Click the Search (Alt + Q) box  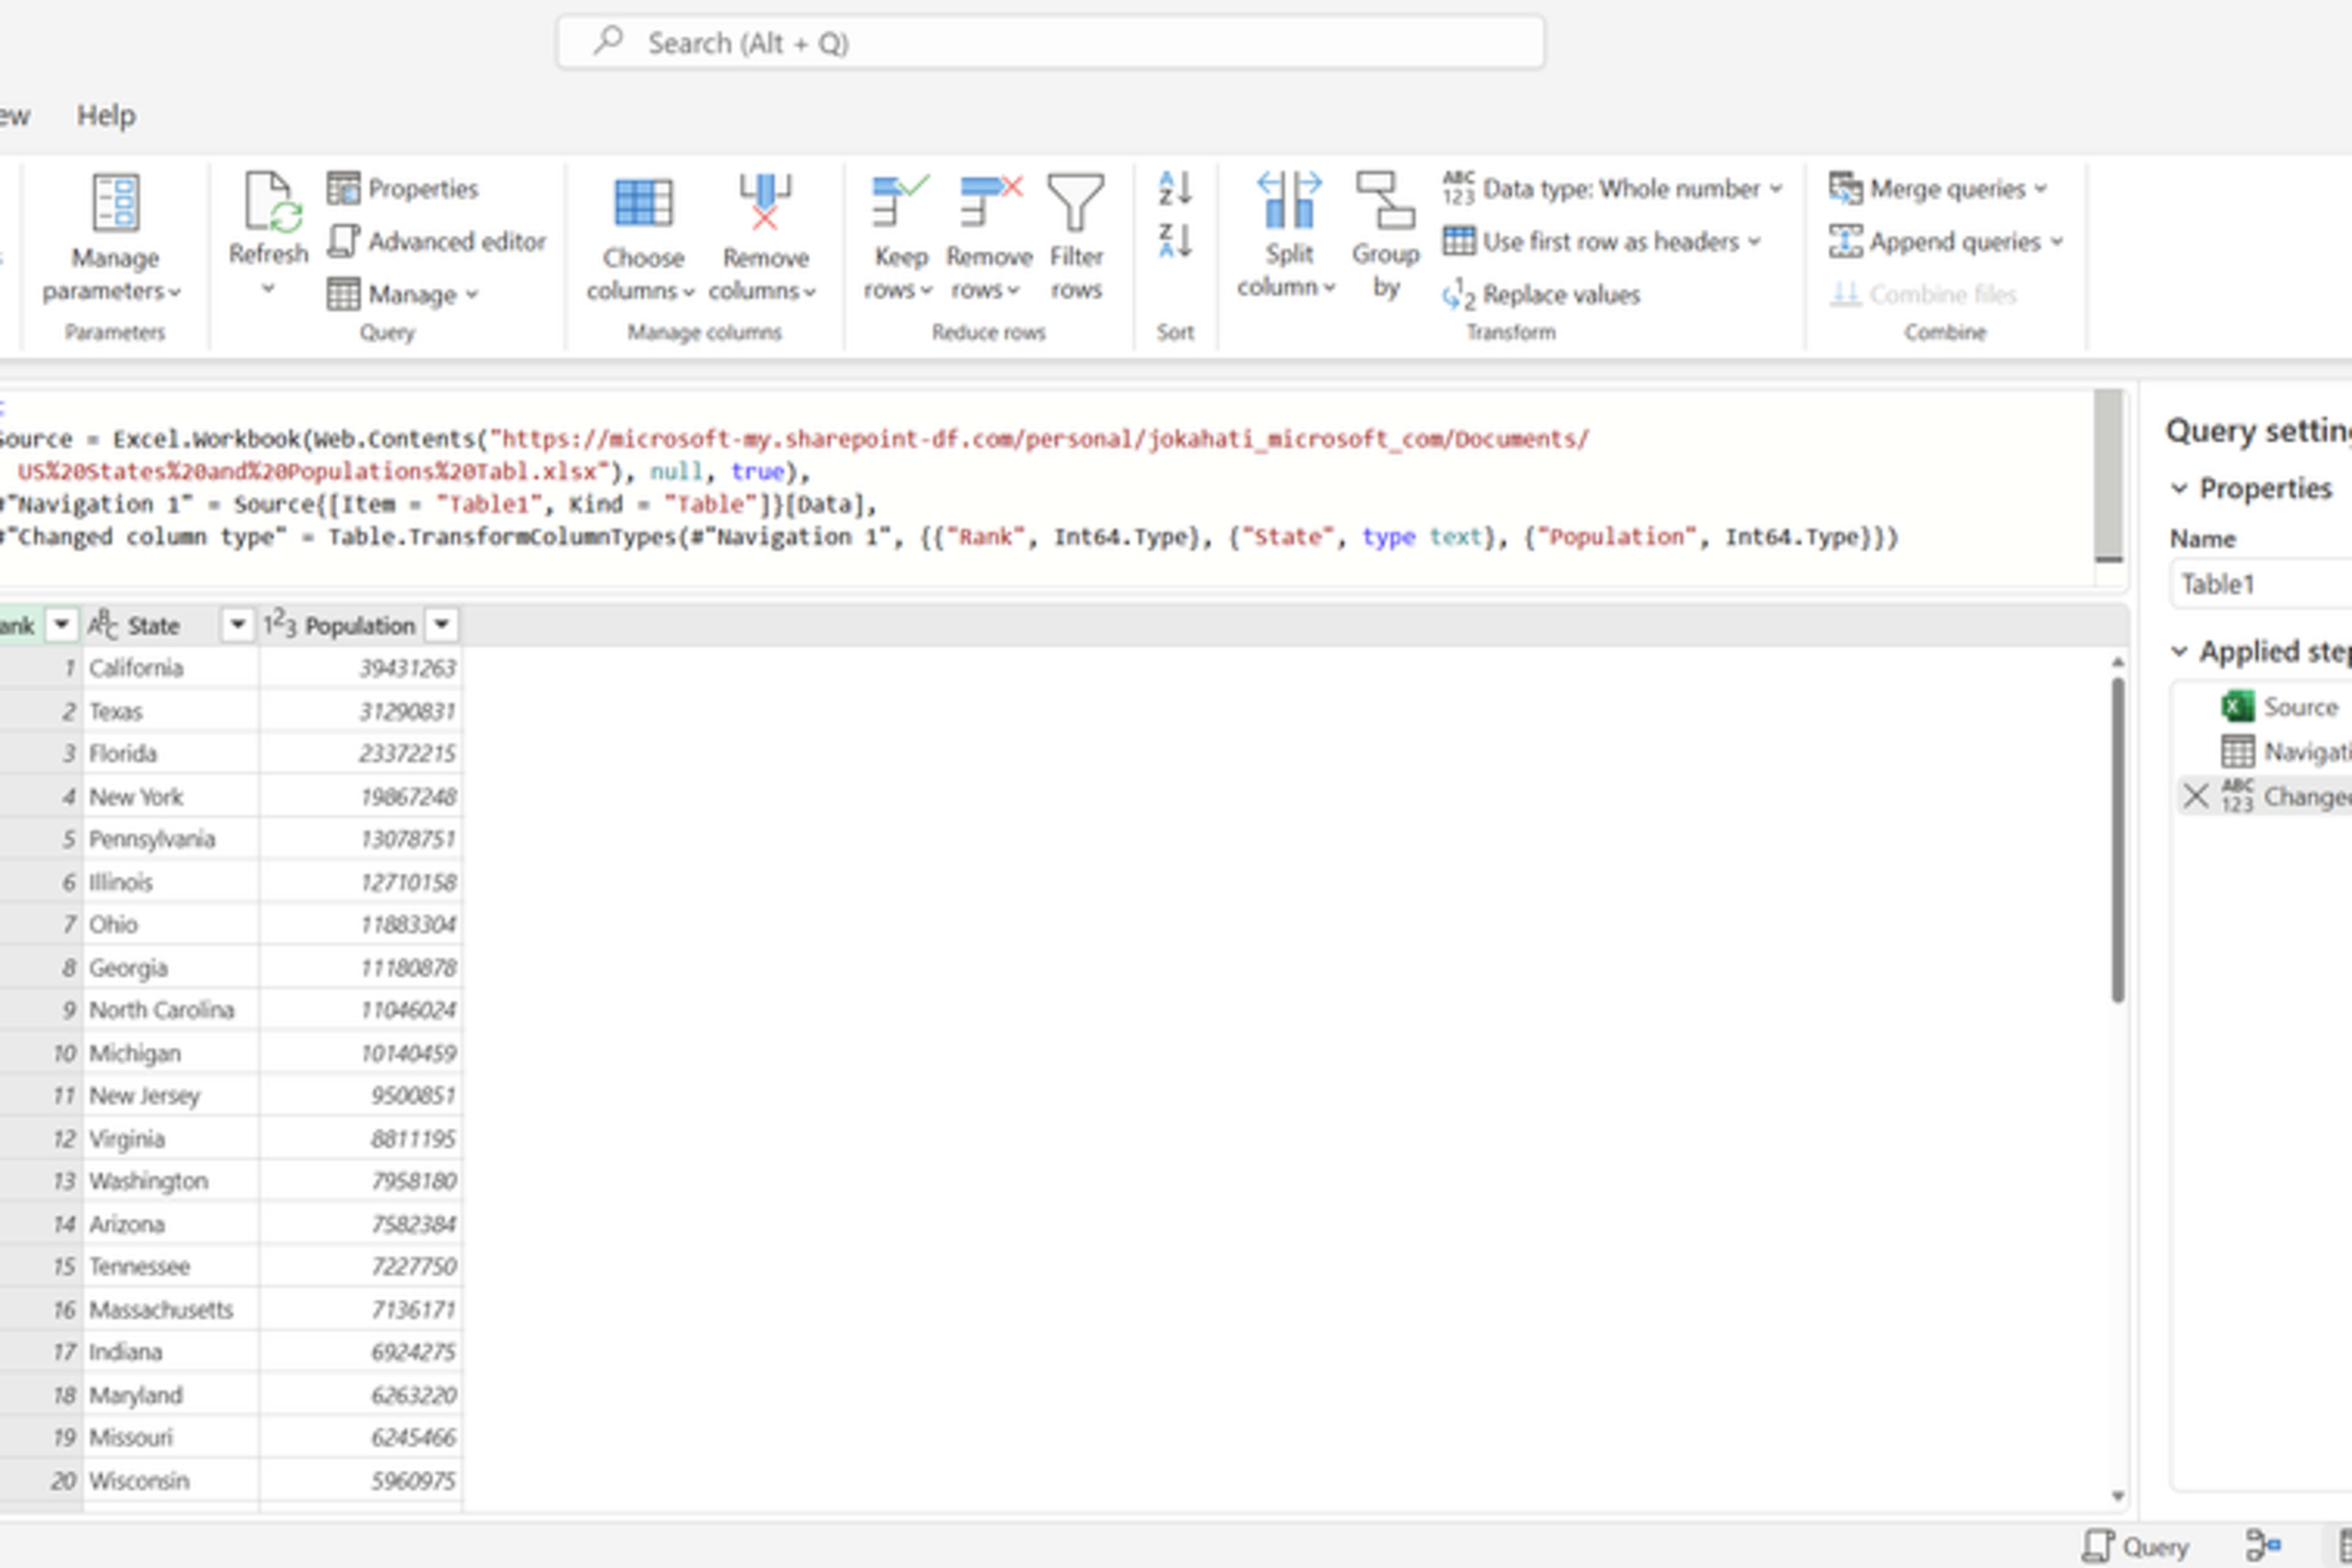point(1050,43)
